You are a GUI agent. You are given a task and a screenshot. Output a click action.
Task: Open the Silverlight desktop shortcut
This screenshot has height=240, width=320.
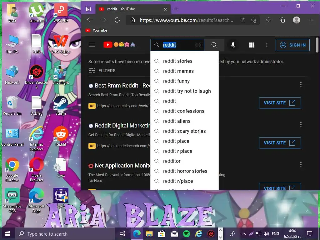click(x=61, y=75)
